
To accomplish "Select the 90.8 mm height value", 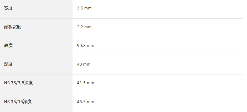I will click(86, 46).
